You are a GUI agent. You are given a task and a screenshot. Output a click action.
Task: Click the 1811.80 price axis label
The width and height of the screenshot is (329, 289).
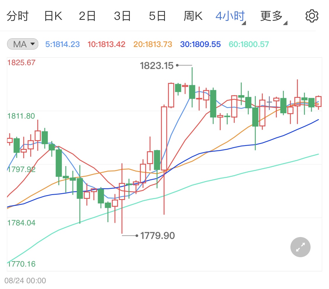pyautogui.click(x=21, y=116)
